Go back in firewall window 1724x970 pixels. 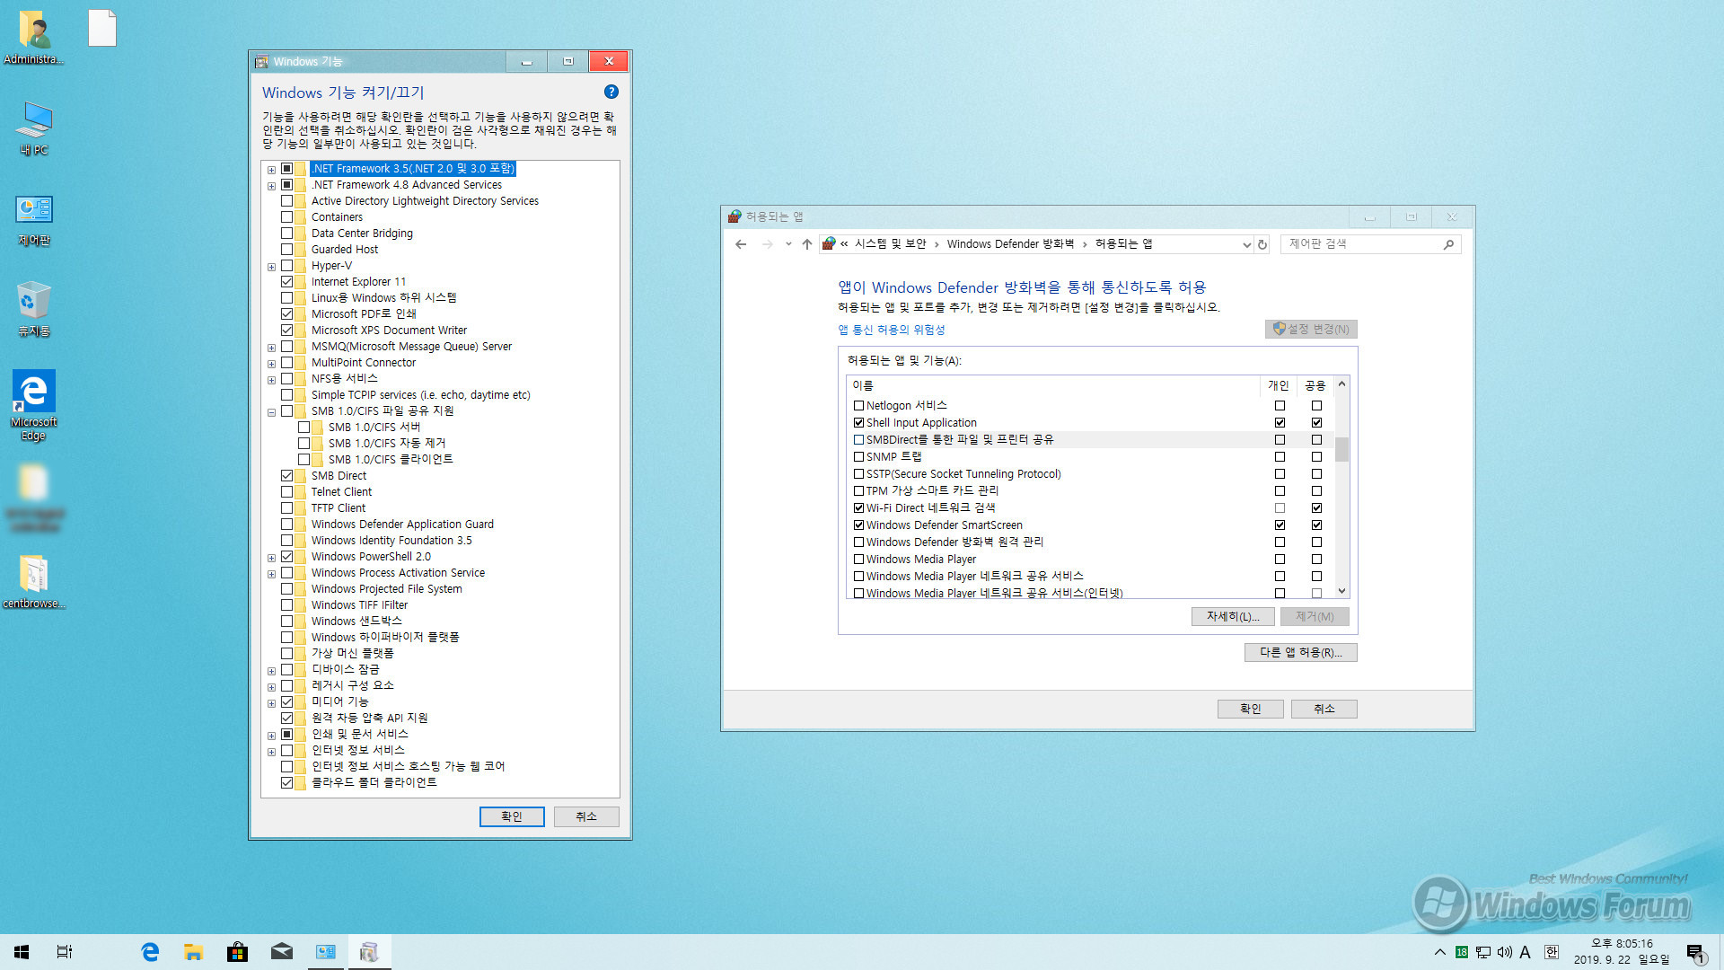[741, 244]
